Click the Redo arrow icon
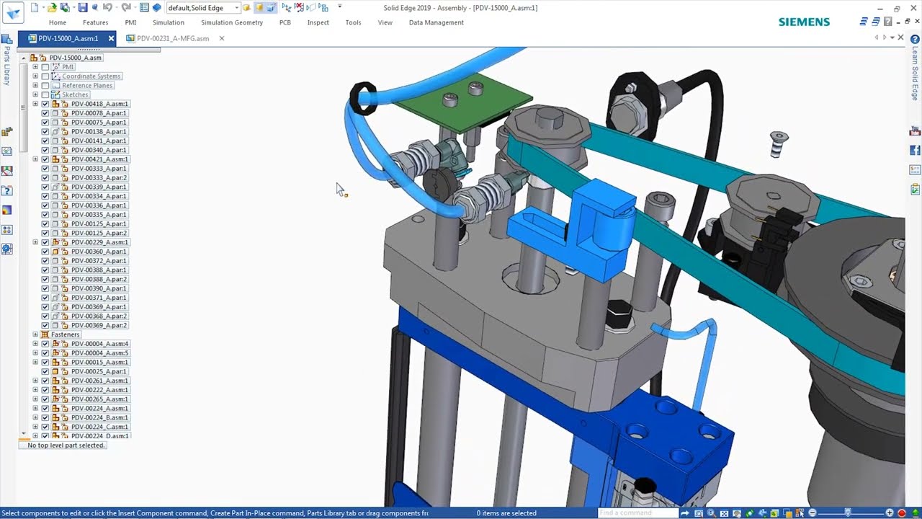 point(126,7)
